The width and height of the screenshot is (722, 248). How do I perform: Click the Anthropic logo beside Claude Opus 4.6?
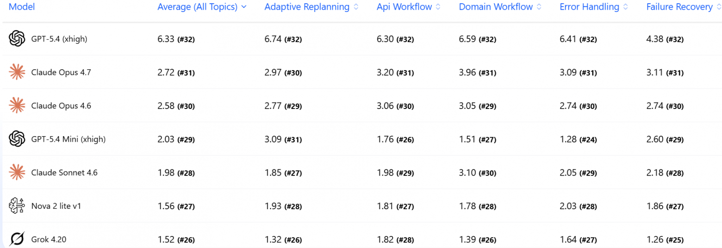(x=17, y=106)
